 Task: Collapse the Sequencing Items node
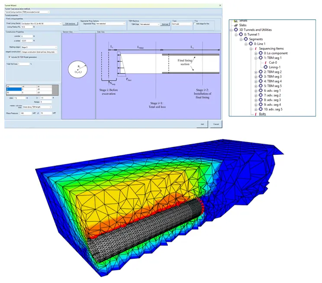pos(251,49)
